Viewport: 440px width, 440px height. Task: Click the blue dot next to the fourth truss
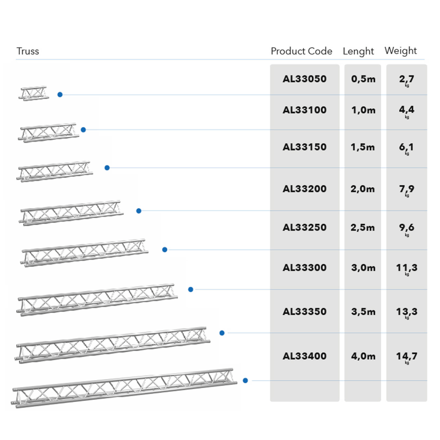click(x=139, y=211)
